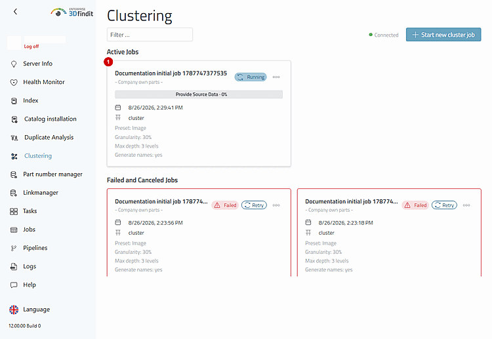Click the Duplicate Analysis icon
Image resolution: width=492 pixels, height=339 pixels.
pyautogui.click(x=14, y=138)
